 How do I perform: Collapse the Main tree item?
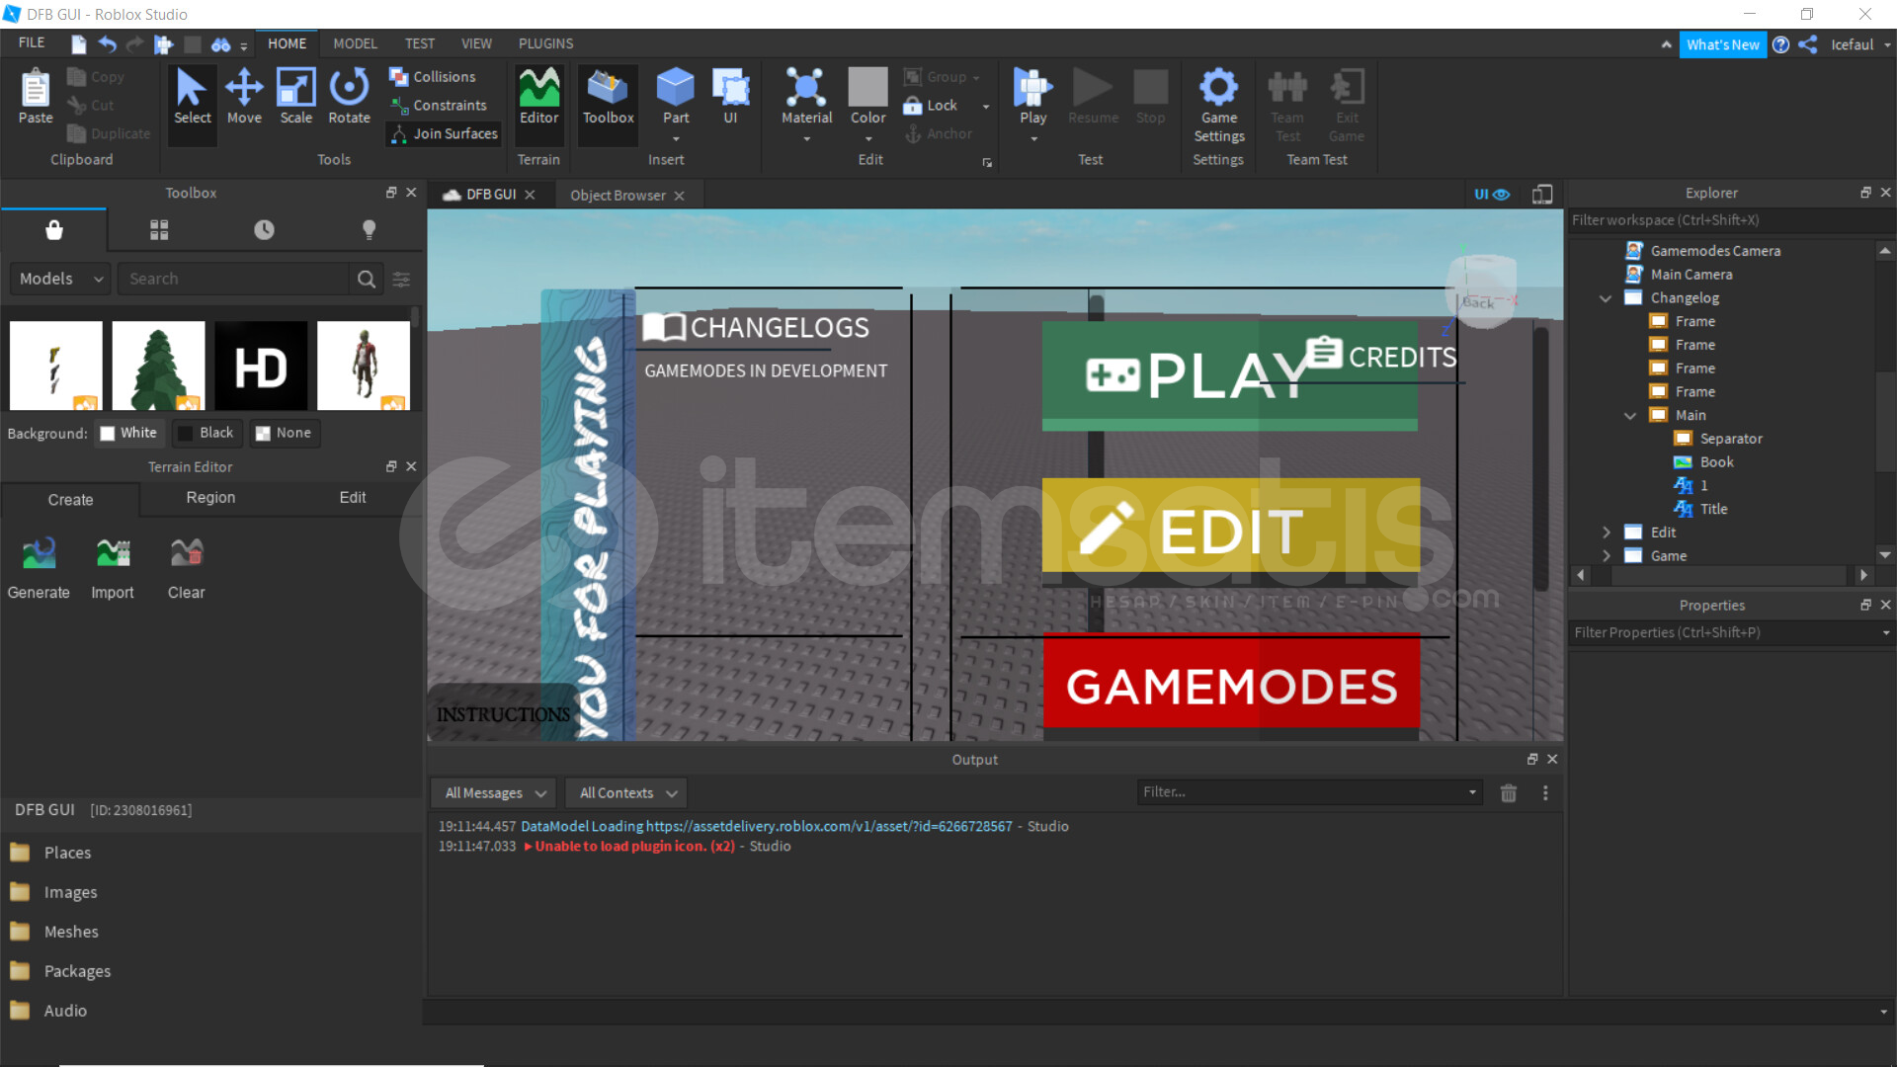click(x=1630, y=416)
